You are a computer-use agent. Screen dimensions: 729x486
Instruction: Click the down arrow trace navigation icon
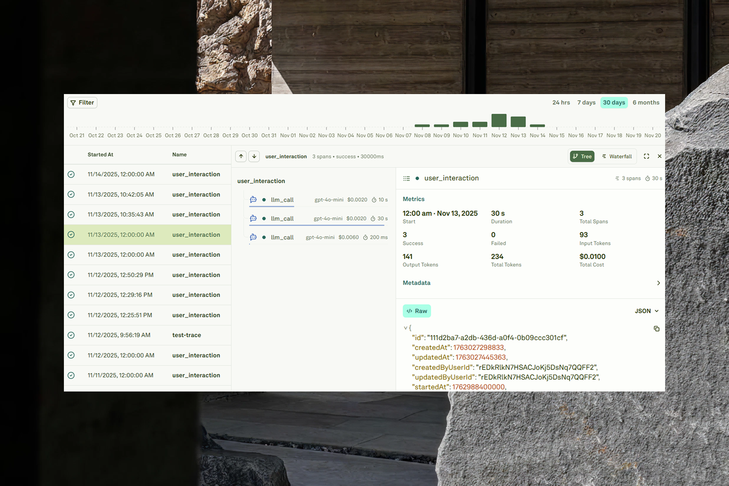point(254,156)
